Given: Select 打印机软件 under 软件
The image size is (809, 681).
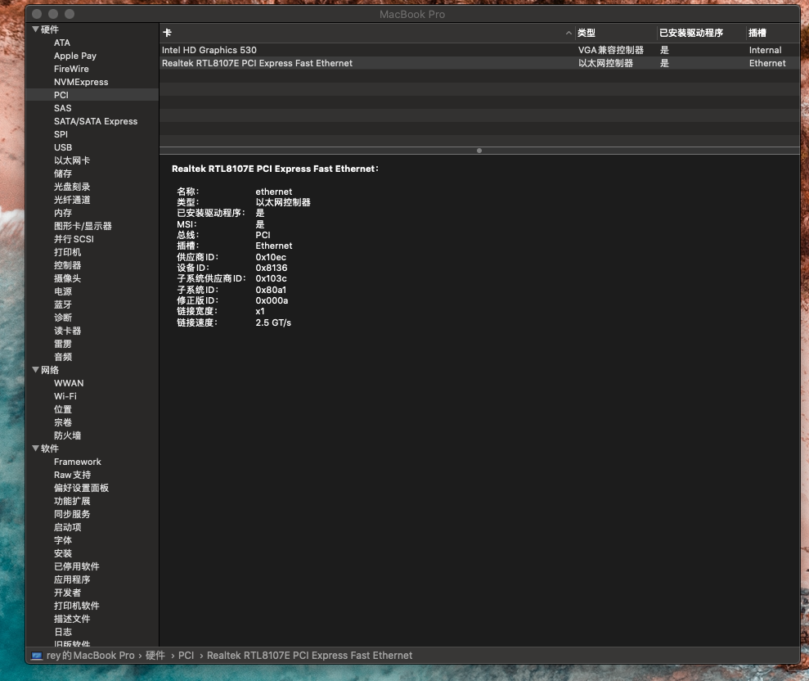Looking at the screenshot, I should [x=76, y=606].
